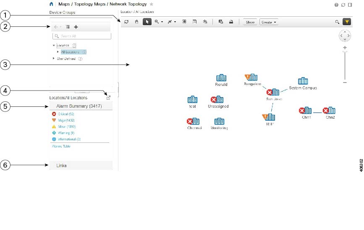
Task: Open the Minor alarms link
Action: click(x=67, y=127)
